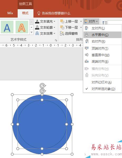Expand the 文本轮廓 dropdown arrow

coord(55,27)
